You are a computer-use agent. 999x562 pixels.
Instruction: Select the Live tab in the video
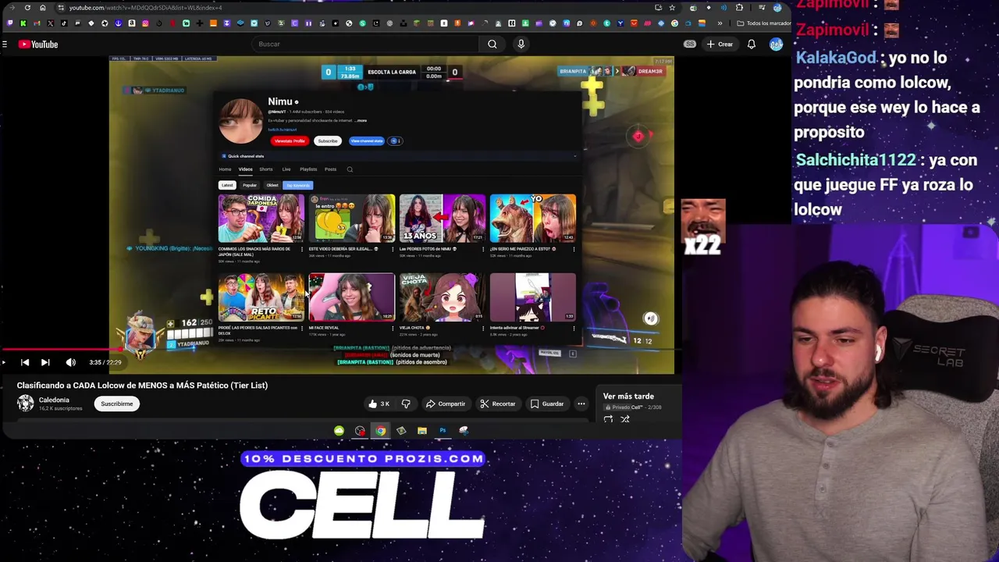pyautogui.click(x=286, y=169)
